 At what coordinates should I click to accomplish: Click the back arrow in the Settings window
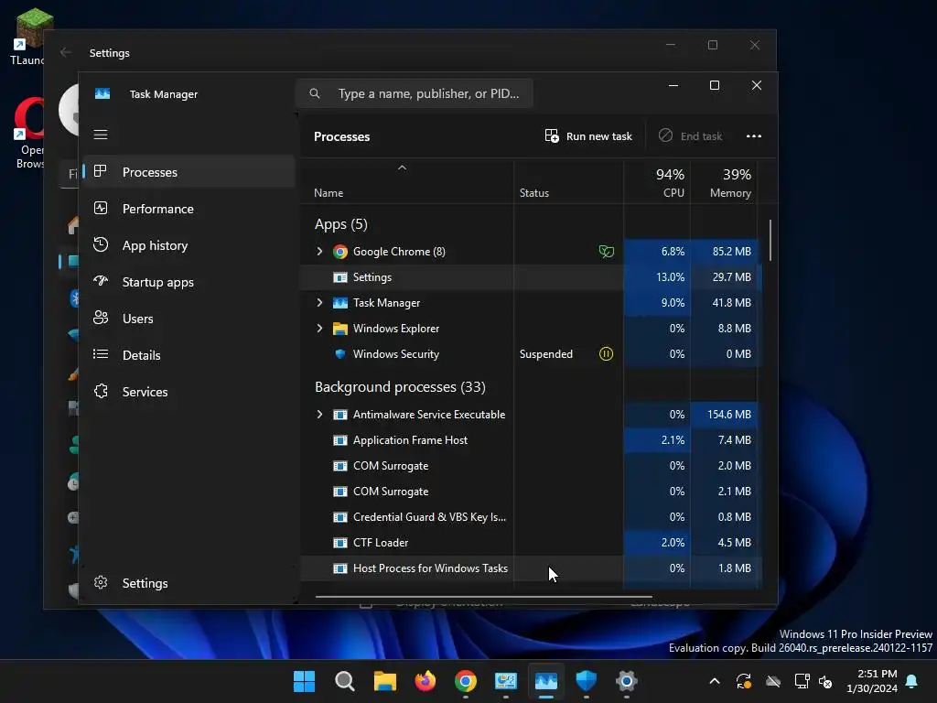[66, 52]
